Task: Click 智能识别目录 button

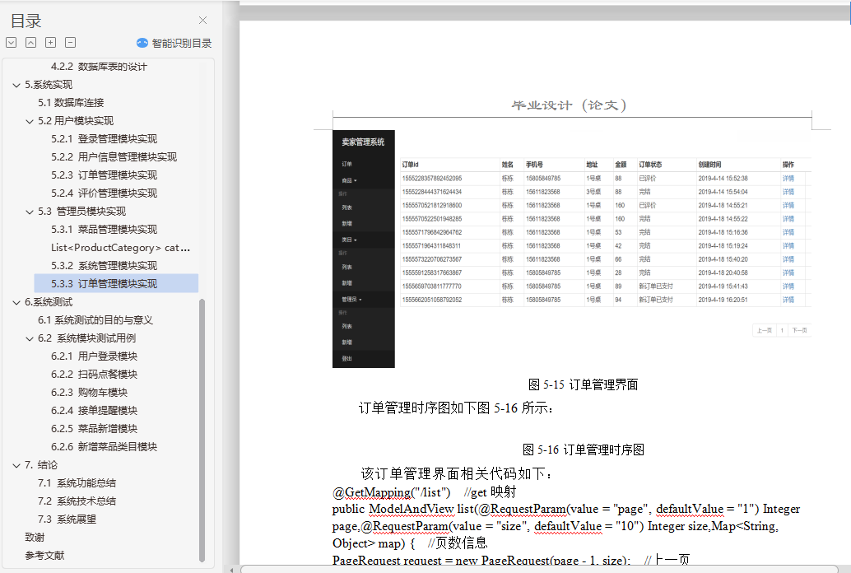Action: click(174, 43)
